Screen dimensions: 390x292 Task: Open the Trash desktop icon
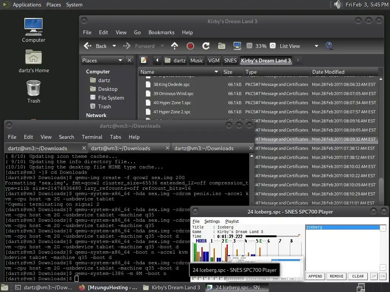tap(34, 91)
